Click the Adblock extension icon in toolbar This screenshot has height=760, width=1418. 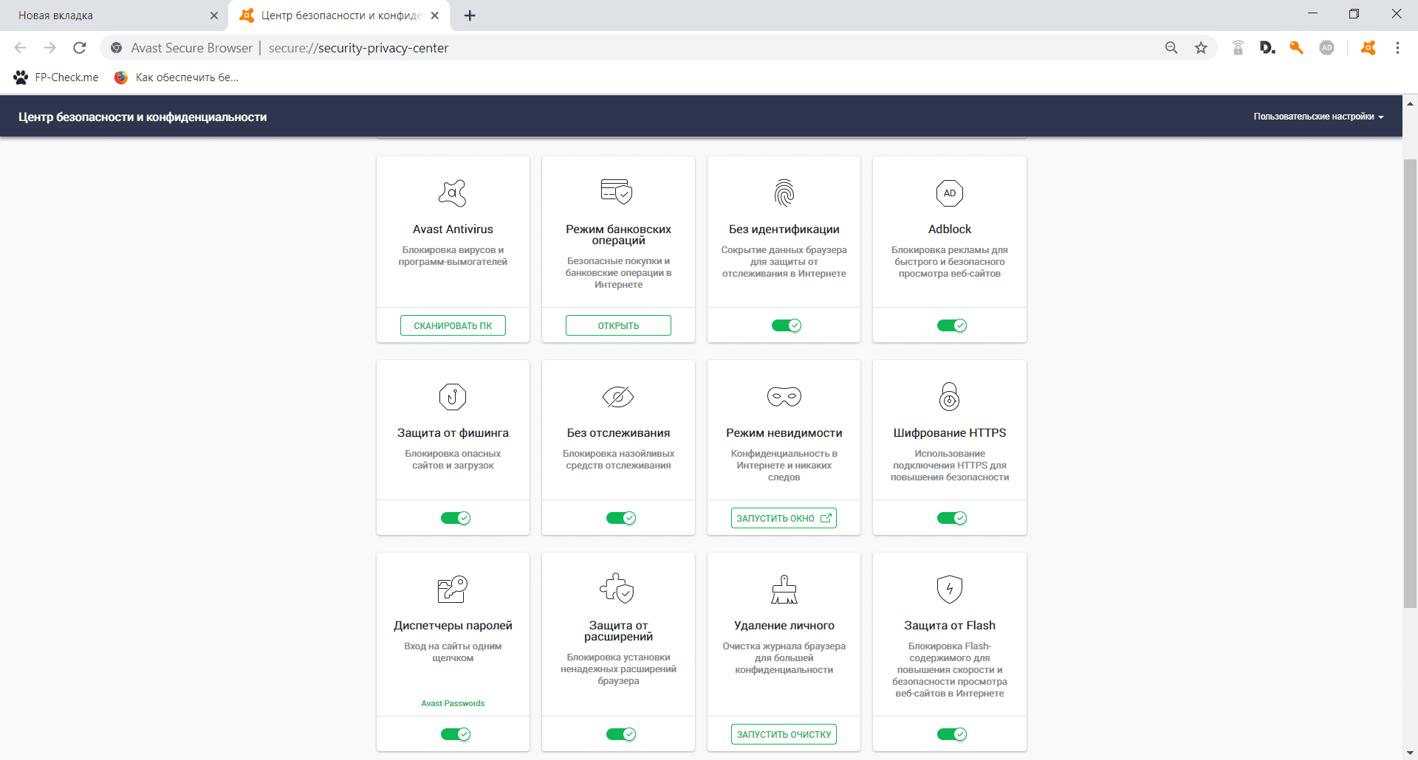click(1327, 48)
